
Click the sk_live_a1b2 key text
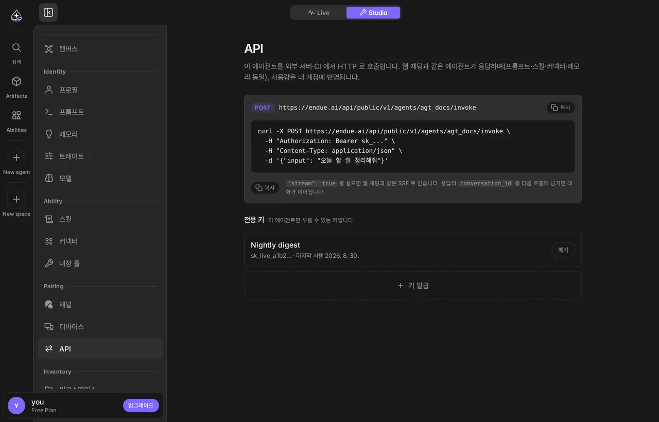click(x=271, y=256)
